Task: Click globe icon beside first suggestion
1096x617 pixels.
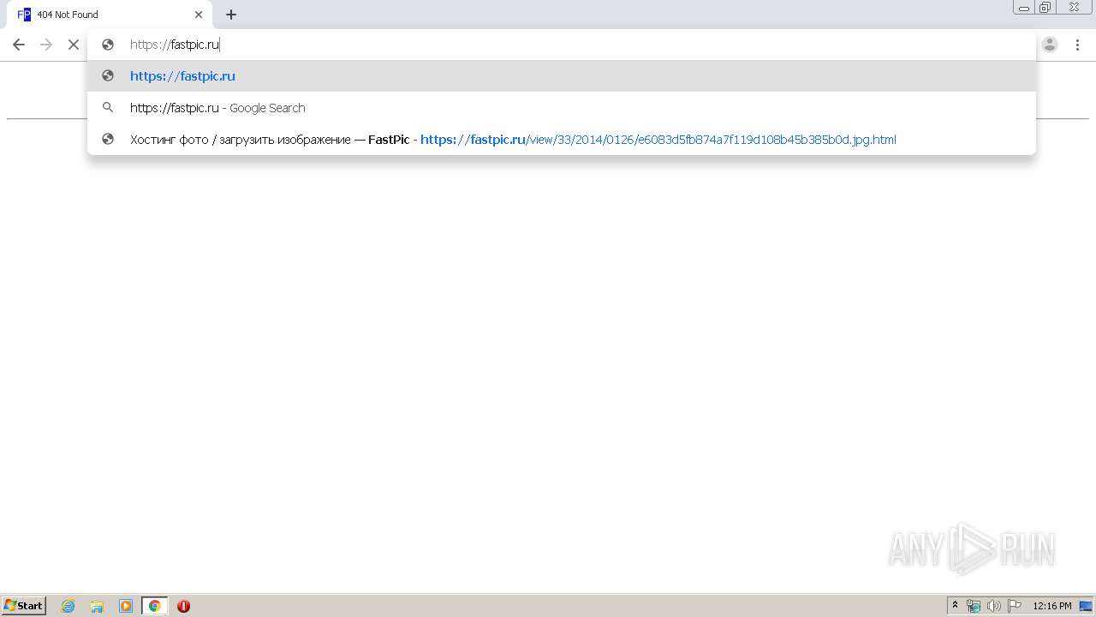Action: pos(108,75)
